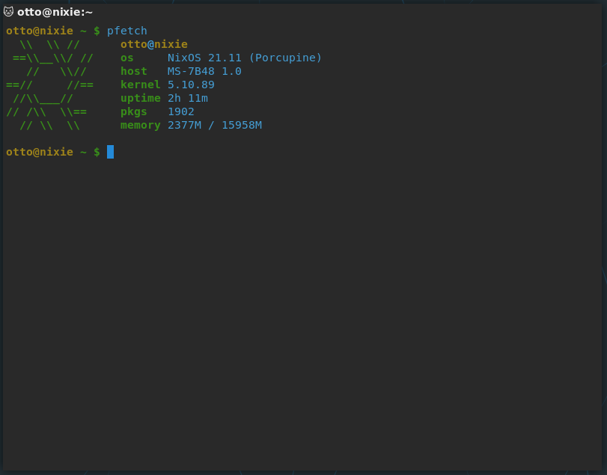Click the 'uptime' field label in pfetch output

[x=140, y=98]
